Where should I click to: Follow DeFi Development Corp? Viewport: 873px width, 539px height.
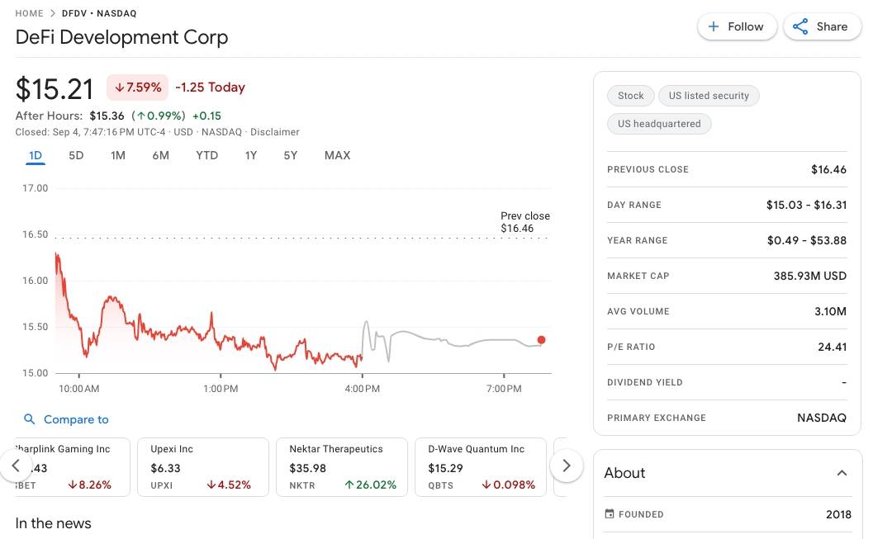[738, 26]
